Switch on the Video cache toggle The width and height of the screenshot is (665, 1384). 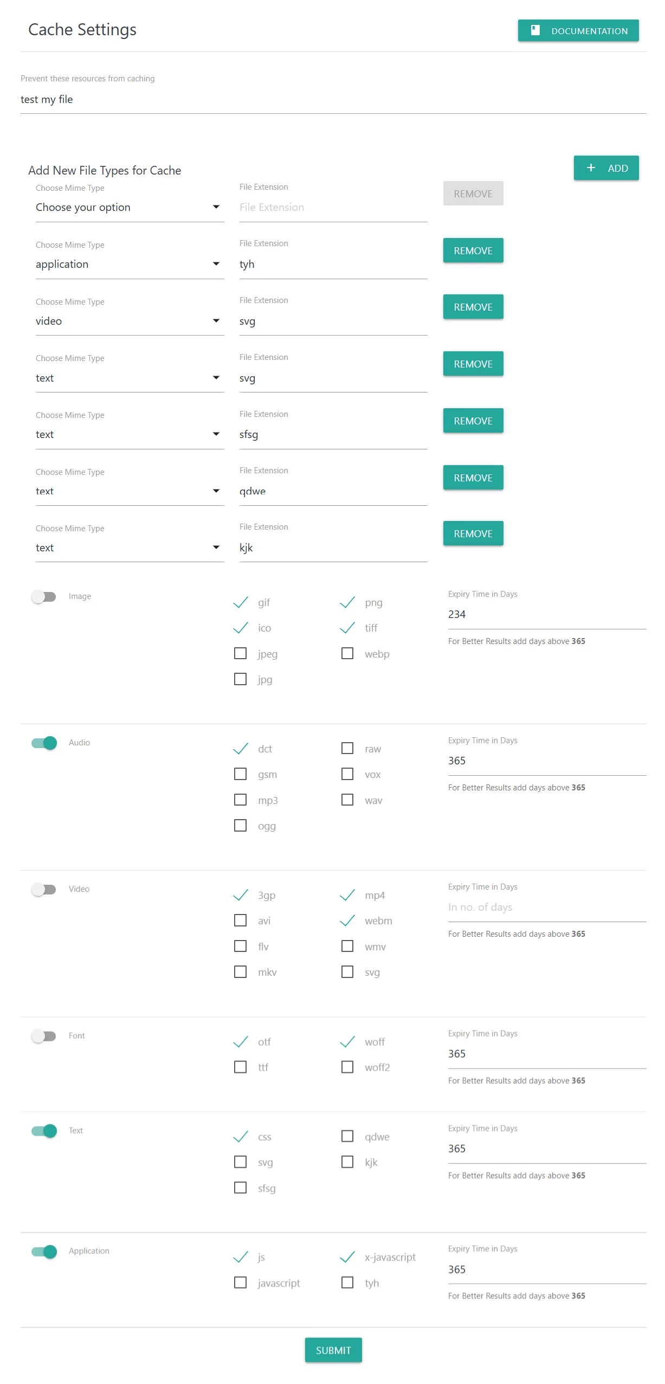click(44, 889)
